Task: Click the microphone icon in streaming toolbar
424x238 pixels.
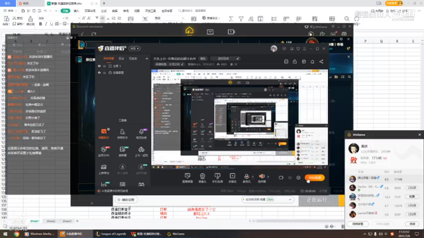Action: coord(246,177)
